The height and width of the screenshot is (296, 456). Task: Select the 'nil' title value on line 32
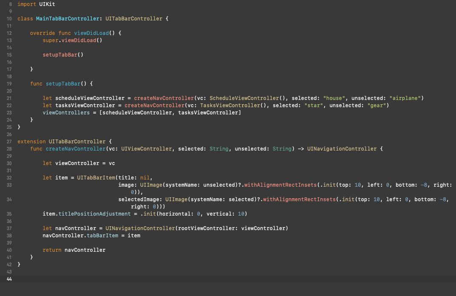[x=145, y=177]
